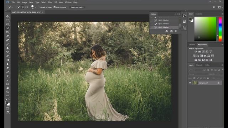Viewport: 228px width, 128px height.
Task: Switch to the Channels tab
Action: tap(199, 65)
